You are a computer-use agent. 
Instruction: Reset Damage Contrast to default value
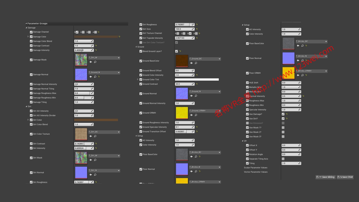[96, 46]
